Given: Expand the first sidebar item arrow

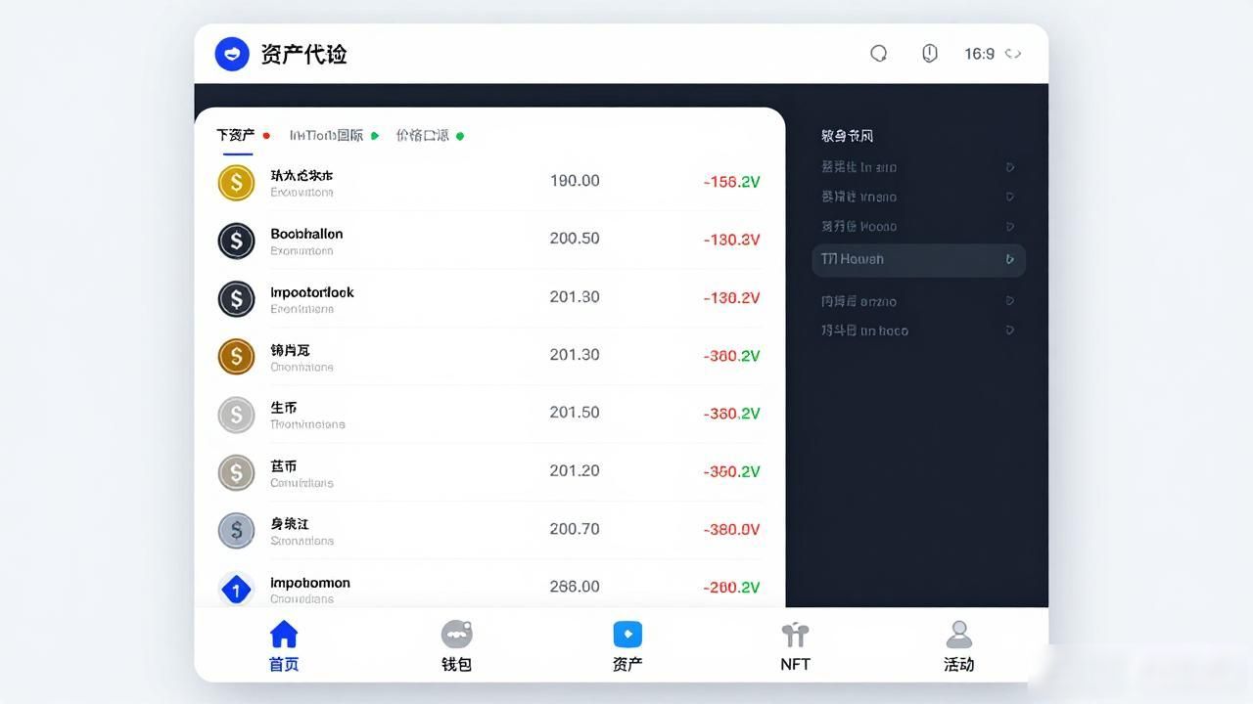Looking at the screenshot, I should pos(1010,167).
